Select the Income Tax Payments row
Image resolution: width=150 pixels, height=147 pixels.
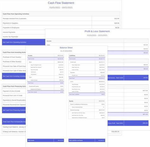pos(23,37)
